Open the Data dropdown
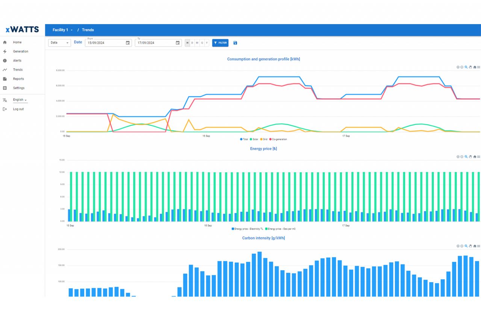Screen dimensions: 481x321 coord(59,43)
